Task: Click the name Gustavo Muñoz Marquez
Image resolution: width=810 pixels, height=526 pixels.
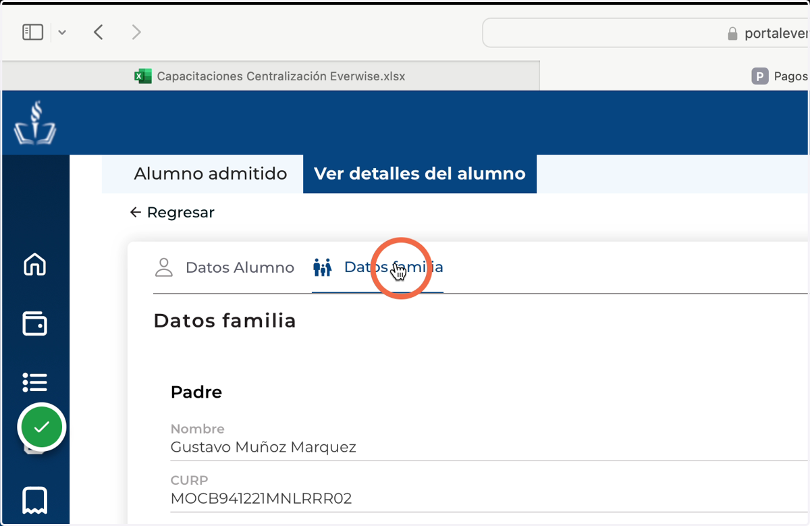Action: click(263, 447)
